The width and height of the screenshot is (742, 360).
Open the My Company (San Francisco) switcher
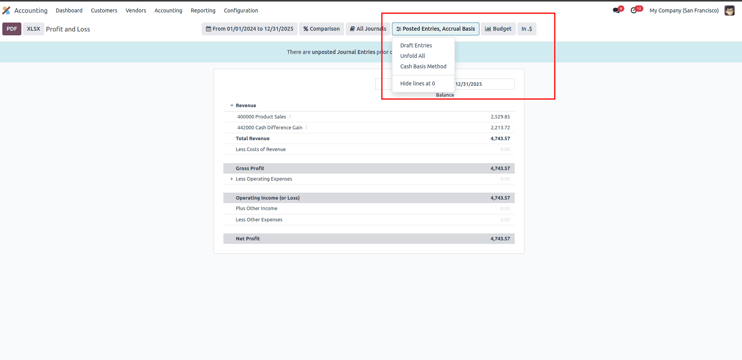click(x=684, y=10)
